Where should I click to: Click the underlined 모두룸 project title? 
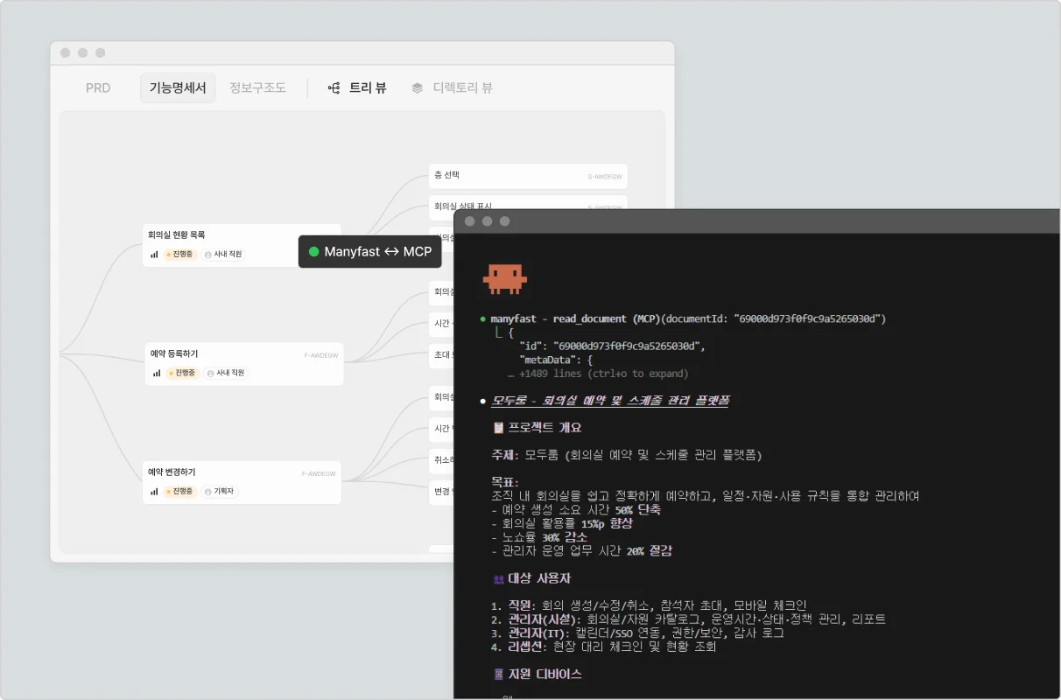[x=609, y=401]
